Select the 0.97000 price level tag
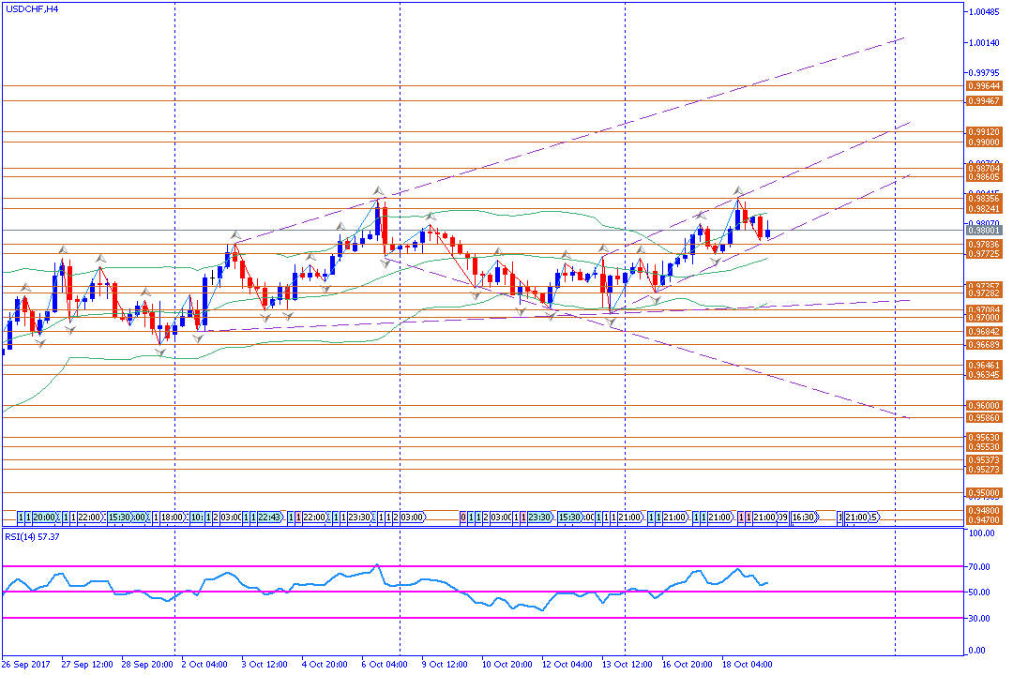1013x675 pixels. pyautogui.click(x=984, y=317)
